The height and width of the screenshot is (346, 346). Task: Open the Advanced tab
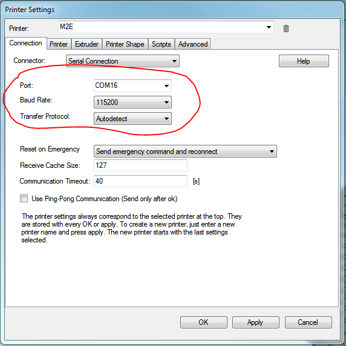[x=193, y=44]
